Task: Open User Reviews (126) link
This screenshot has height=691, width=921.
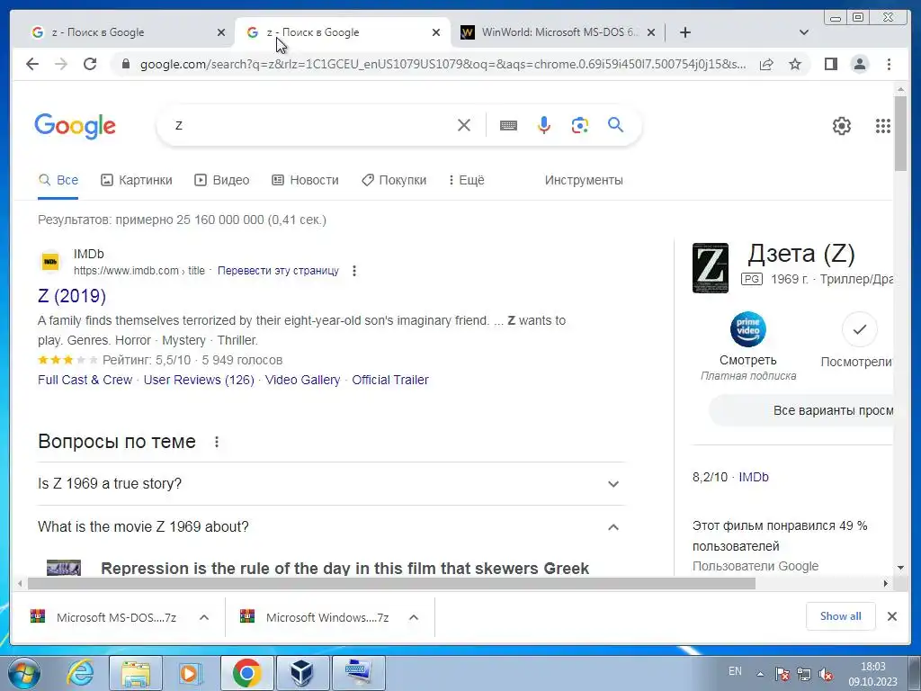Action: coord(199,381)
